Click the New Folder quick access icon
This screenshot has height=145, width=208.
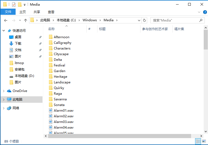(x=20, y=5)
